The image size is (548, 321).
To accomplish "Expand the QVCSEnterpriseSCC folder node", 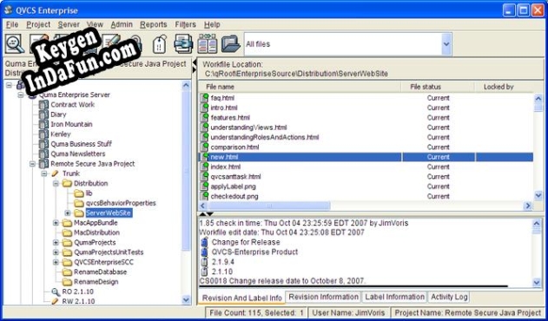I will tap(56, 262).
